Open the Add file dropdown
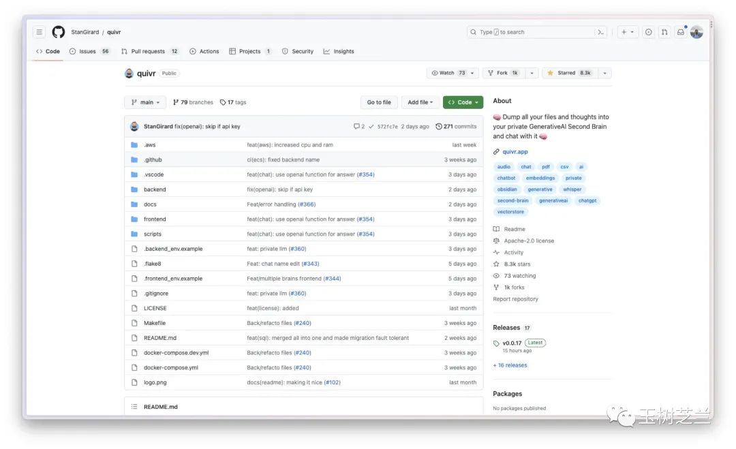This screenshot has height=449, width=736. coord(420,102)
